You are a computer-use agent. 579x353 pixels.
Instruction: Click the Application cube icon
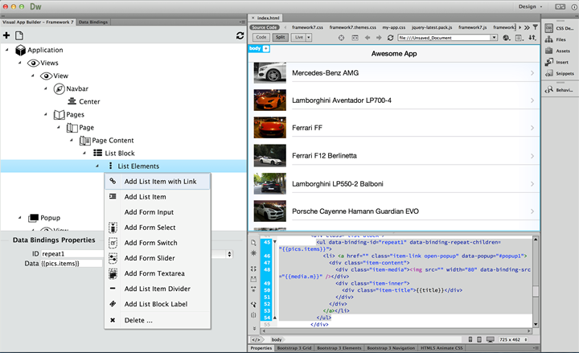[x=21, y=50]
